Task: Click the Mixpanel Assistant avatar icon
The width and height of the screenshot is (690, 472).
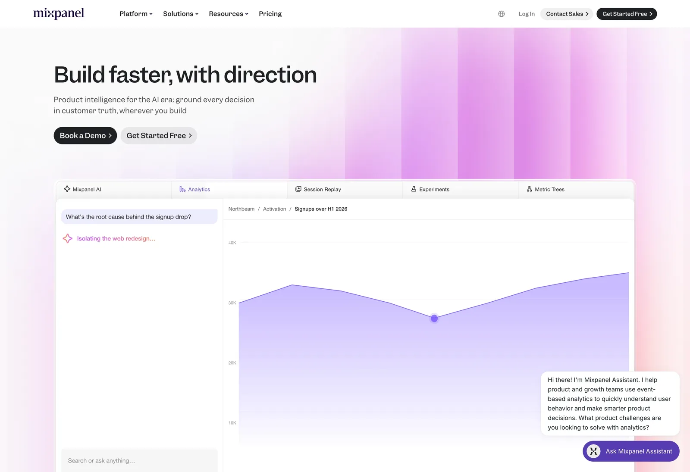Action: point(594,451)
